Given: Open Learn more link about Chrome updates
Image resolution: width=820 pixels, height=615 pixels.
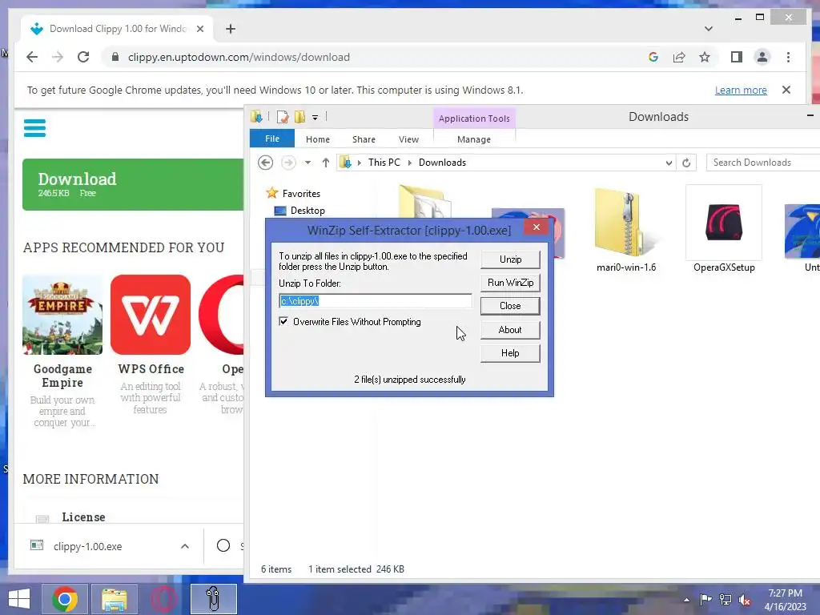Looking at the screenshot, I should [741, 90].
